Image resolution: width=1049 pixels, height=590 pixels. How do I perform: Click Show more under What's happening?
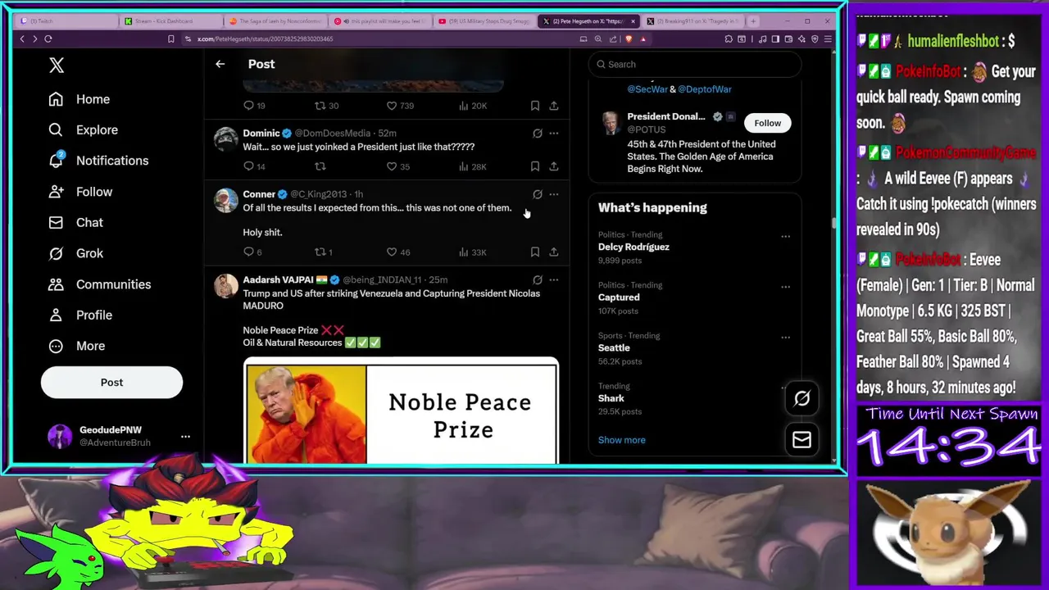621,440
